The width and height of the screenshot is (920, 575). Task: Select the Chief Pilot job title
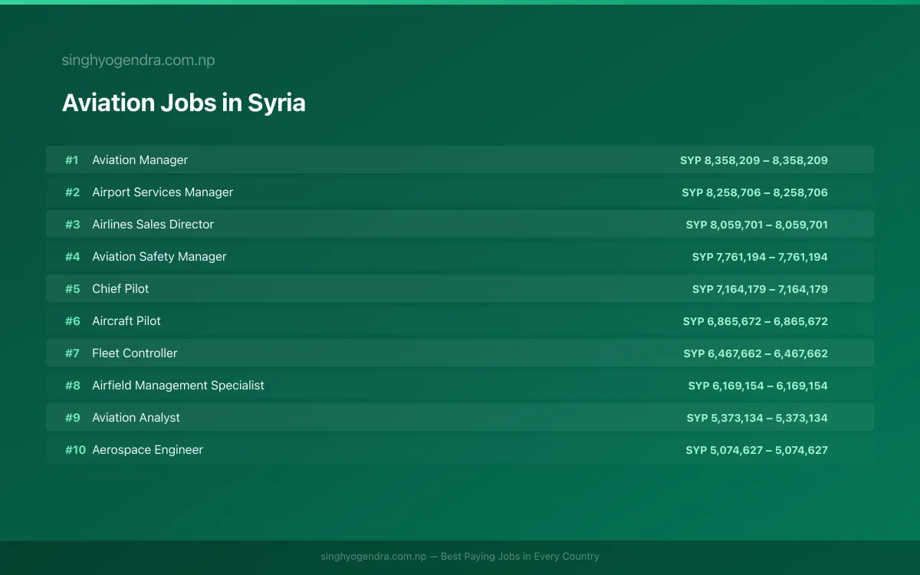(120, 289)
